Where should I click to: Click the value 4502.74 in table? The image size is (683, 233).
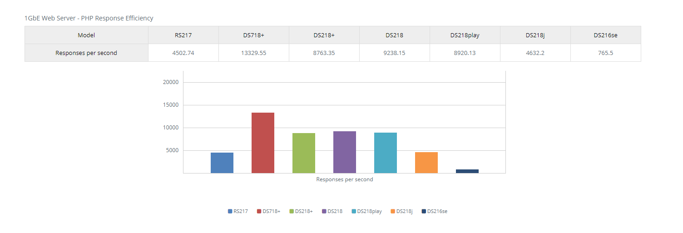pyautogui.click(x=183, y=53)
